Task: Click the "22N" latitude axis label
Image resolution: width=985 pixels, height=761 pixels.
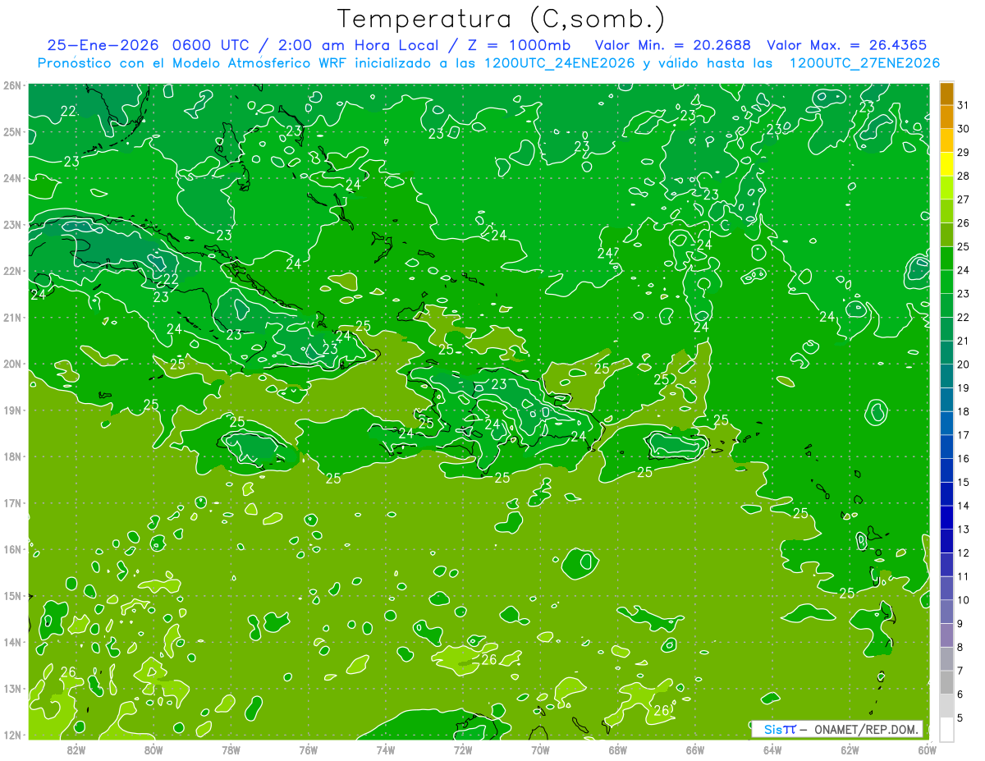Action: tap(11, 271)
